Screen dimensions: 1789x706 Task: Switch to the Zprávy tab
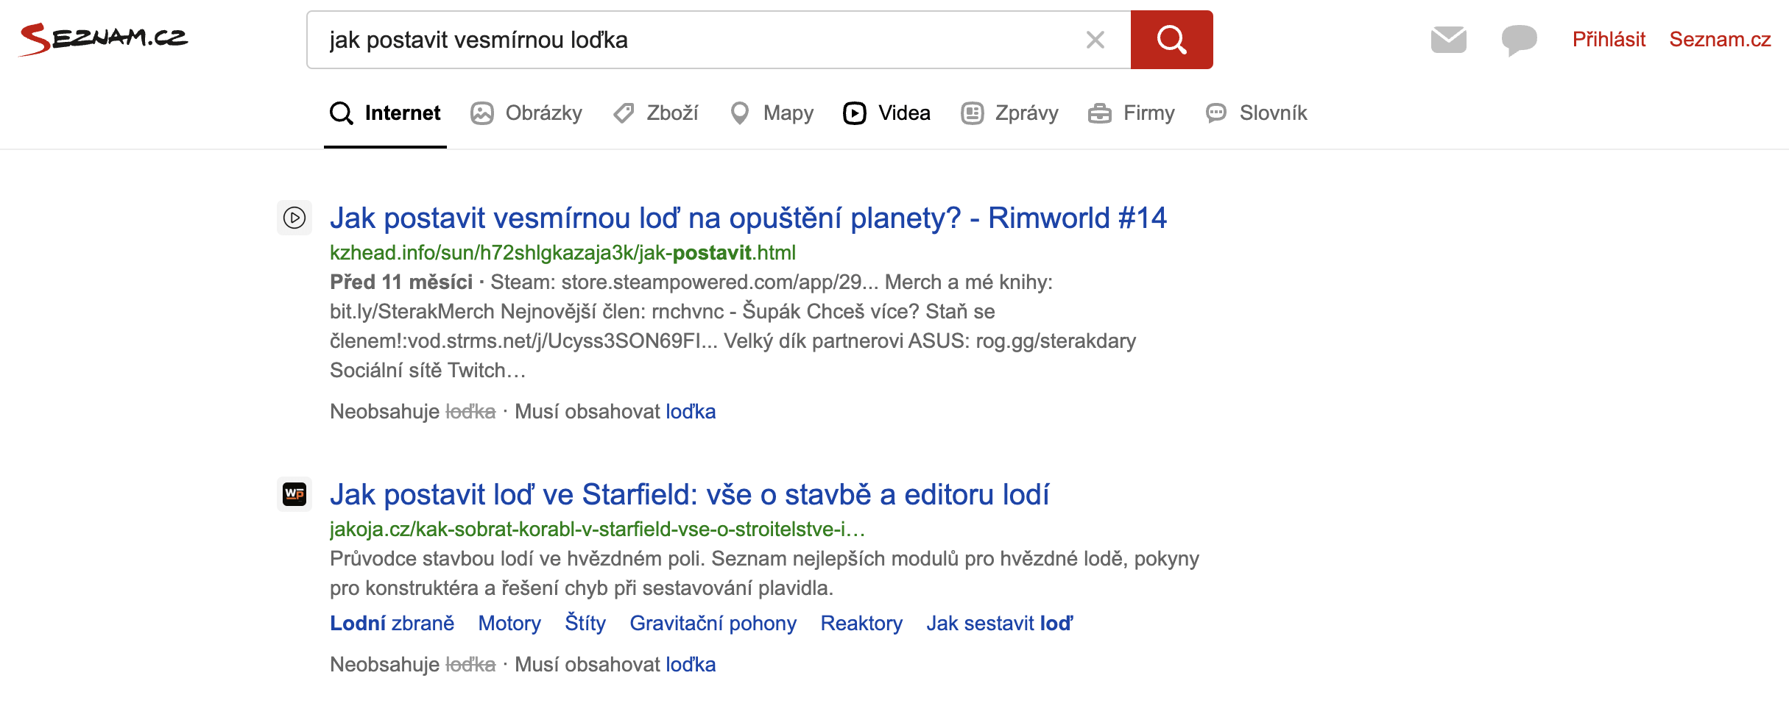coord(1009,113)
